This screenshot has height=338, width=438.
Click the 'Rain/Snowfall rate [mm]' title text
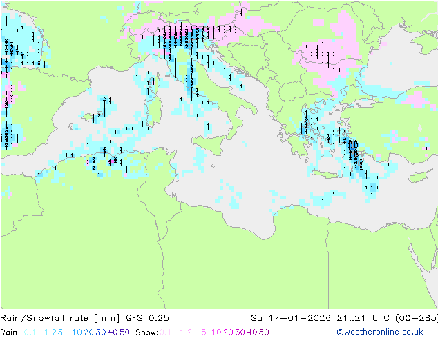pos(60,318)
